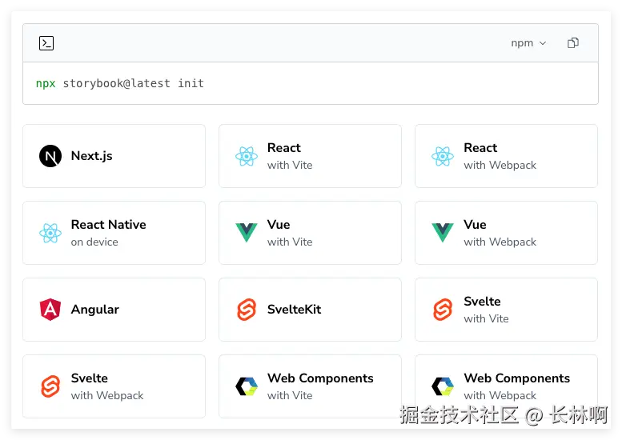Select Web Components with Webpack card
Screen dimensions: 622x440
click(506, 386)
